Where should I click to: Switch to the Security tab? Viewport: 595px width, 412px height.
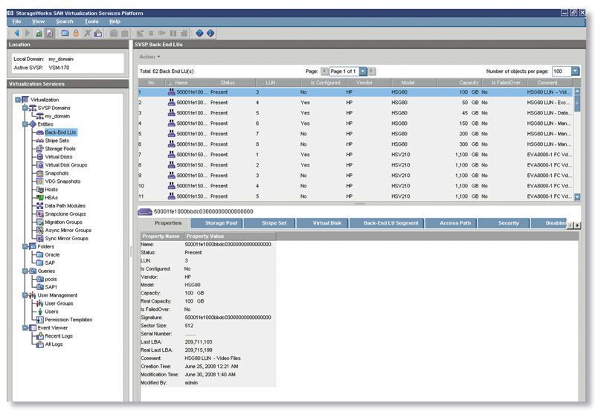pos(504,223)
